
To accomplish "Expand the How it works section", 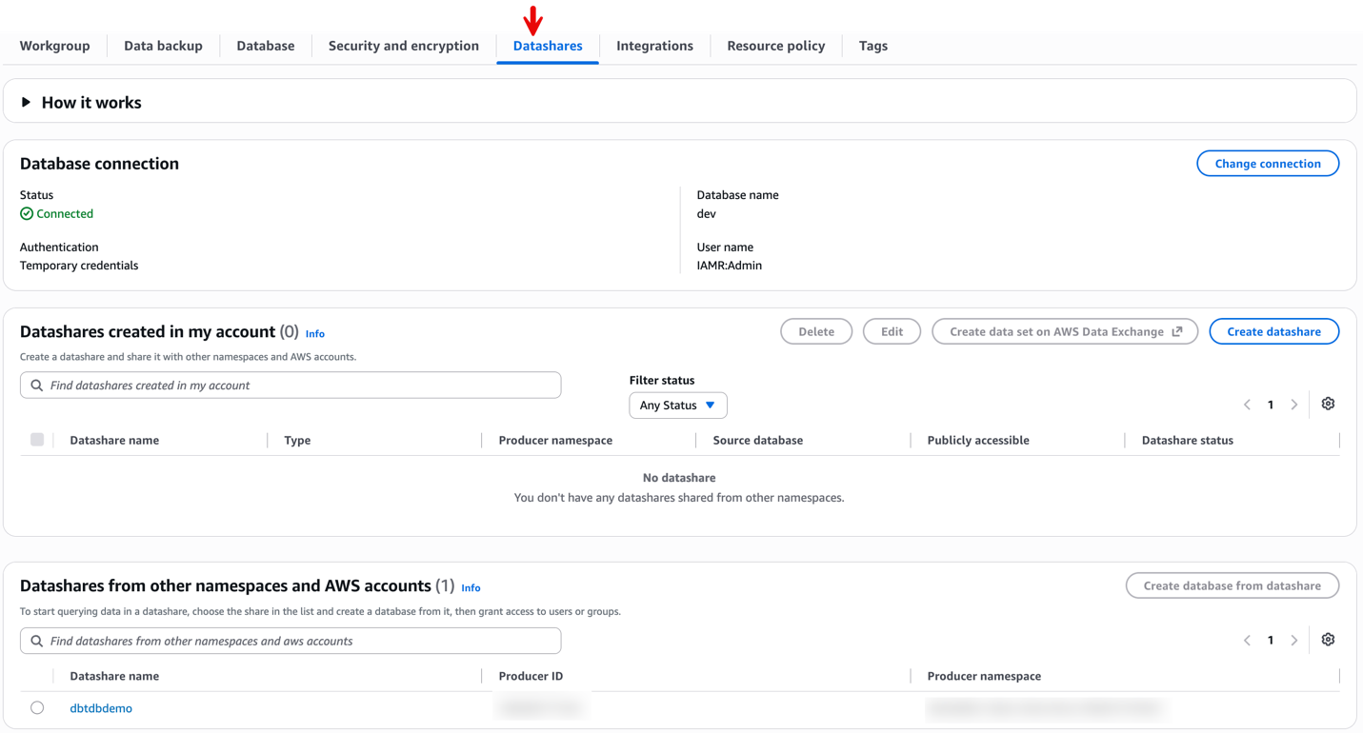I will click(x=81, y=102).
